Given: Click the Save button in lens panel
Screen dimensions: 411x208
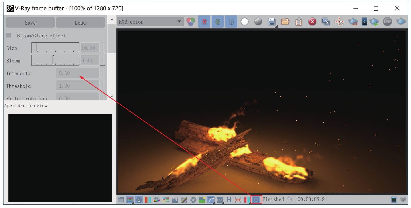Looking at the screenshot, I should tap(30, 23).
